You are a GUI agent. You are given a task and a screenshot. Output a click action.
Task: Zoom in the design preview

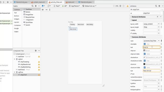(x=120, y=6)
